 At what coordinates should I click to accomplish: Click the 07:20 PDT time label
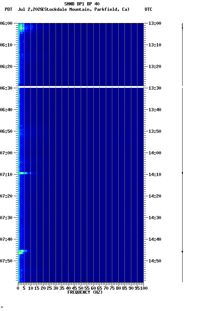pos(6,196)
